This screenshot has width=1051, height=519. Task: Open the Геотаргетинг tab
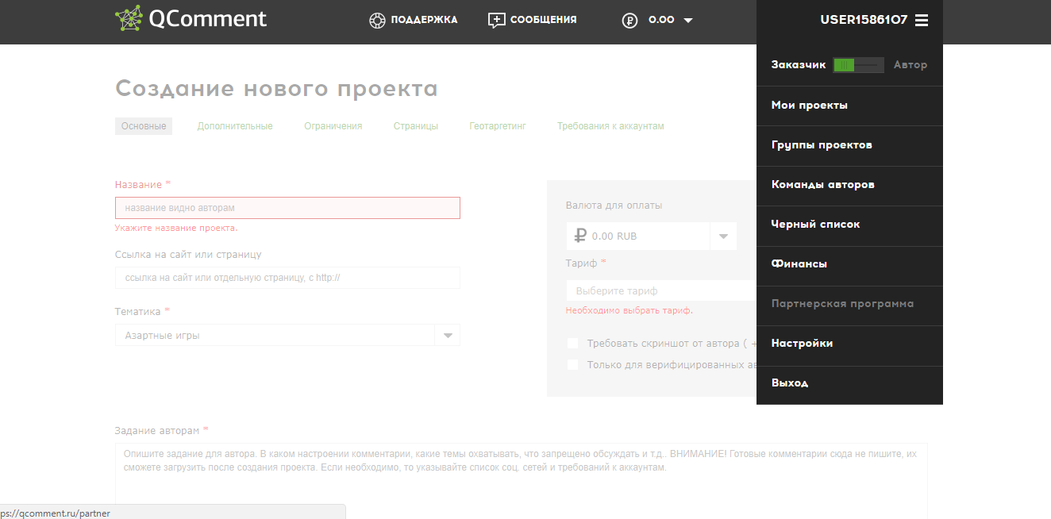(498, 125)
